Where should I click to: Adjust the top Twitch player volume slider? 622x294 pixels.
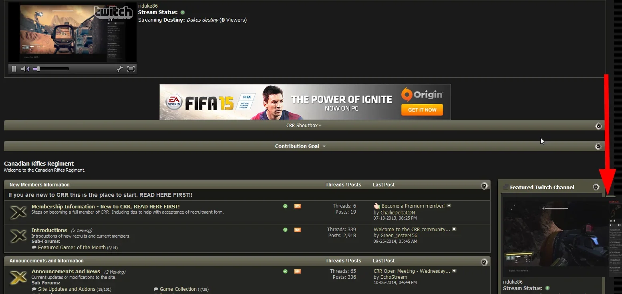pyautogui.click(x=51, y=69)
